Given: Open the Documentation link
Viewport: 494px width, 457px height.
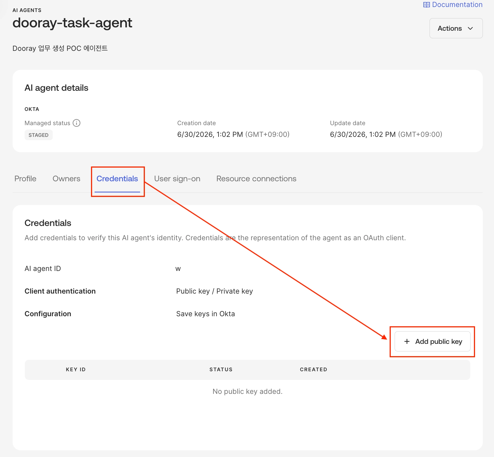Looking at the screenshot, I should pyautogui.click(x=453, y=5).
